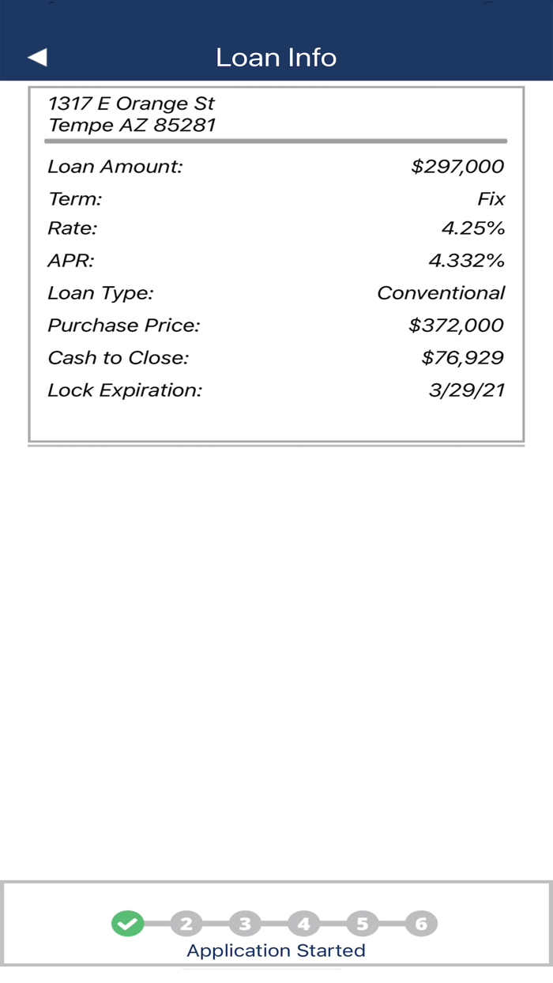Select step 6 in the progress tracker
553x983 pixels.
[x=422, y=921]
